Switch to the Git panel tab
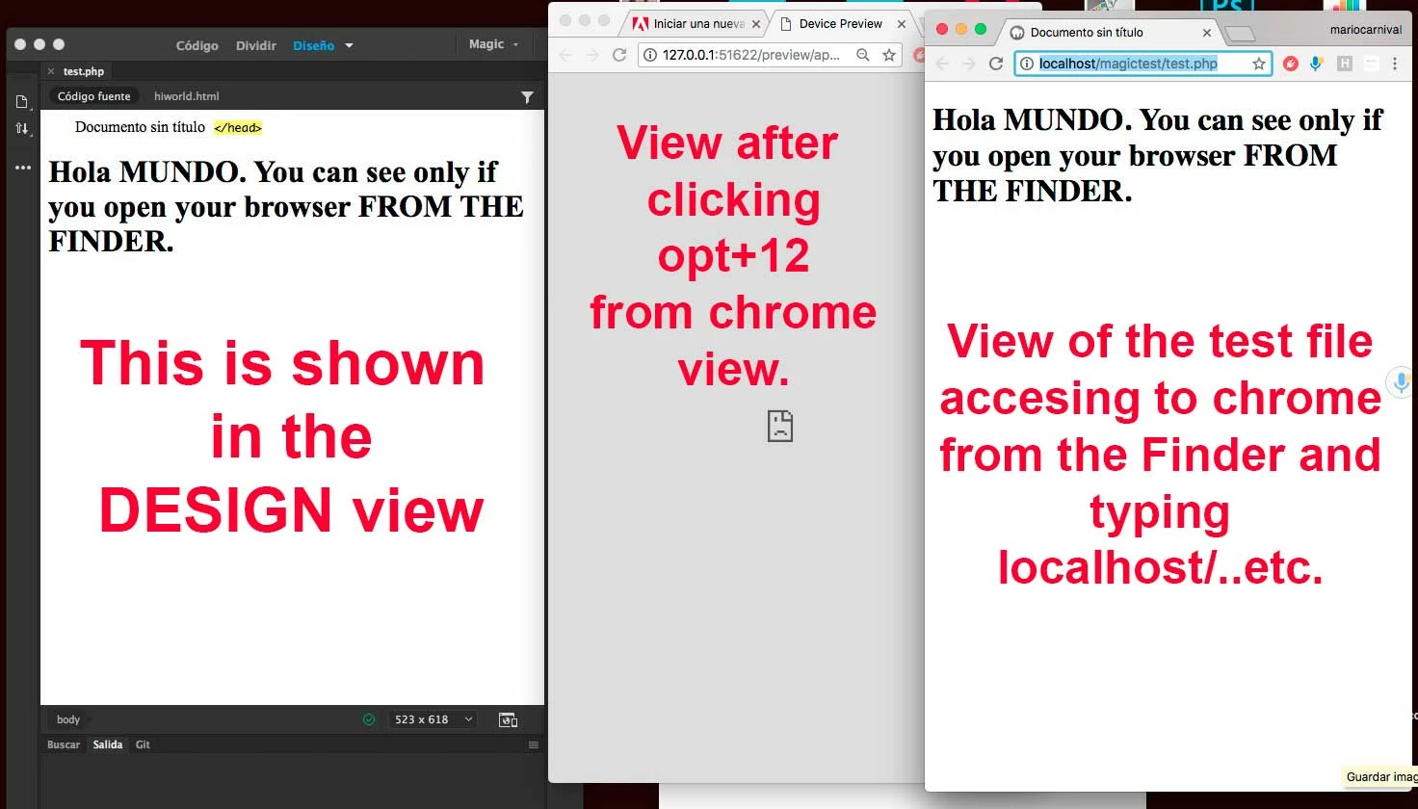1418x809 pixels. click(x=143, y=744)
